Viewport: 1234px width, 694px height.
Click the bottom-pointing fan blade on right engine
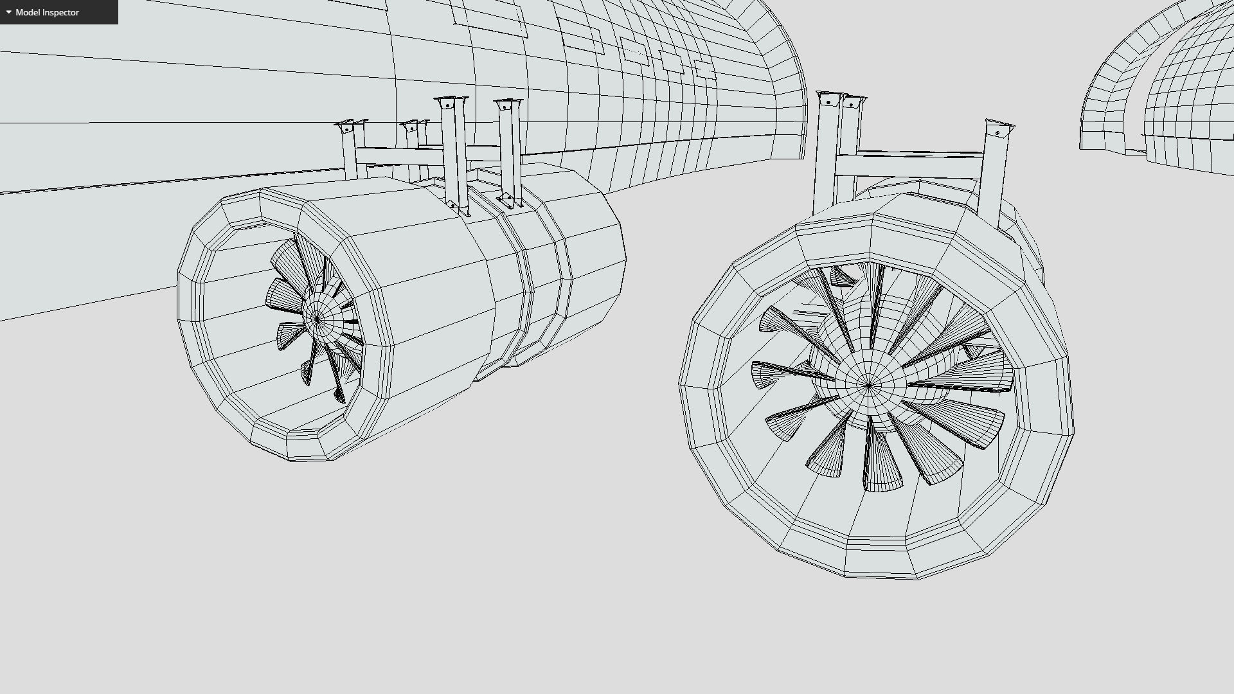click(x=881, y=463)
